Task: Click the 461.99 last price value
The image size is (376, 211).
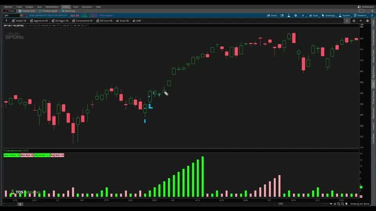Action: pyautogui.click(x=74, y=16)
